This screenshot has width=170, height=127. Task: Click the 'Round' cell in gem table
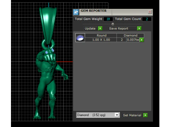click(101, 35)
